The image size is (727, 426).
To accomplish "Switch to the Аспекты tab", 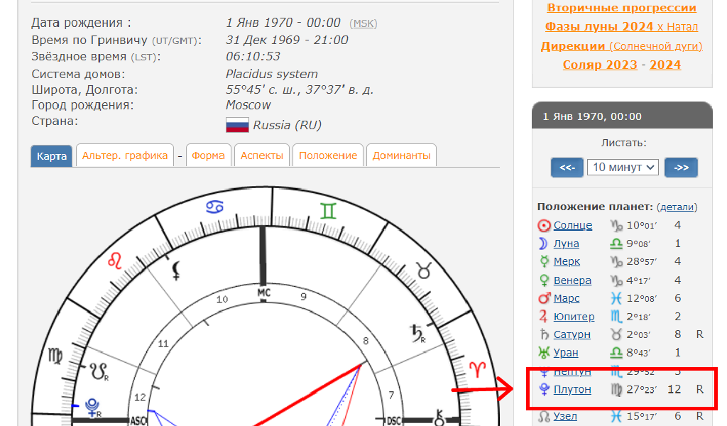I will (x=262, y=155).
